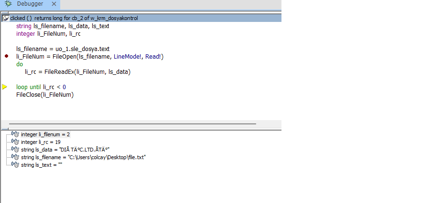This screenshot has width=432, height=203.
Task: Click the Debugger bug icon in tab
Action: [x=8, y=4]
